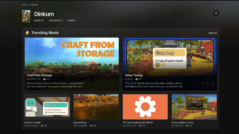Click the bookmark icon button
Image resolution: width=239 pixels, height=134 pixels.
pos(216,13)
